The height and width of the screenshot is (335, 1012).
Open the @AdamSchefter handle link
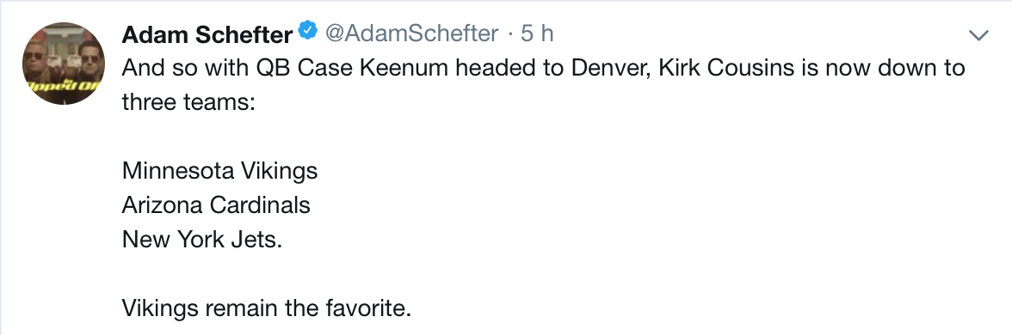(411, 33)
